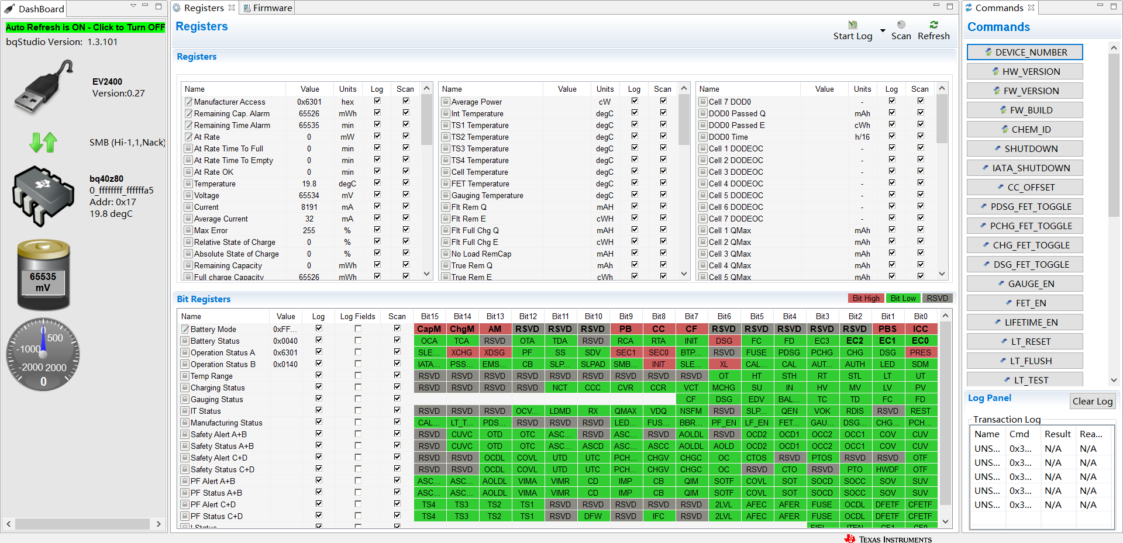This screenshot has width=1123, height=543.
Task: Uncheck the Log checkbox for Voltage
Action: coord(377,195)
